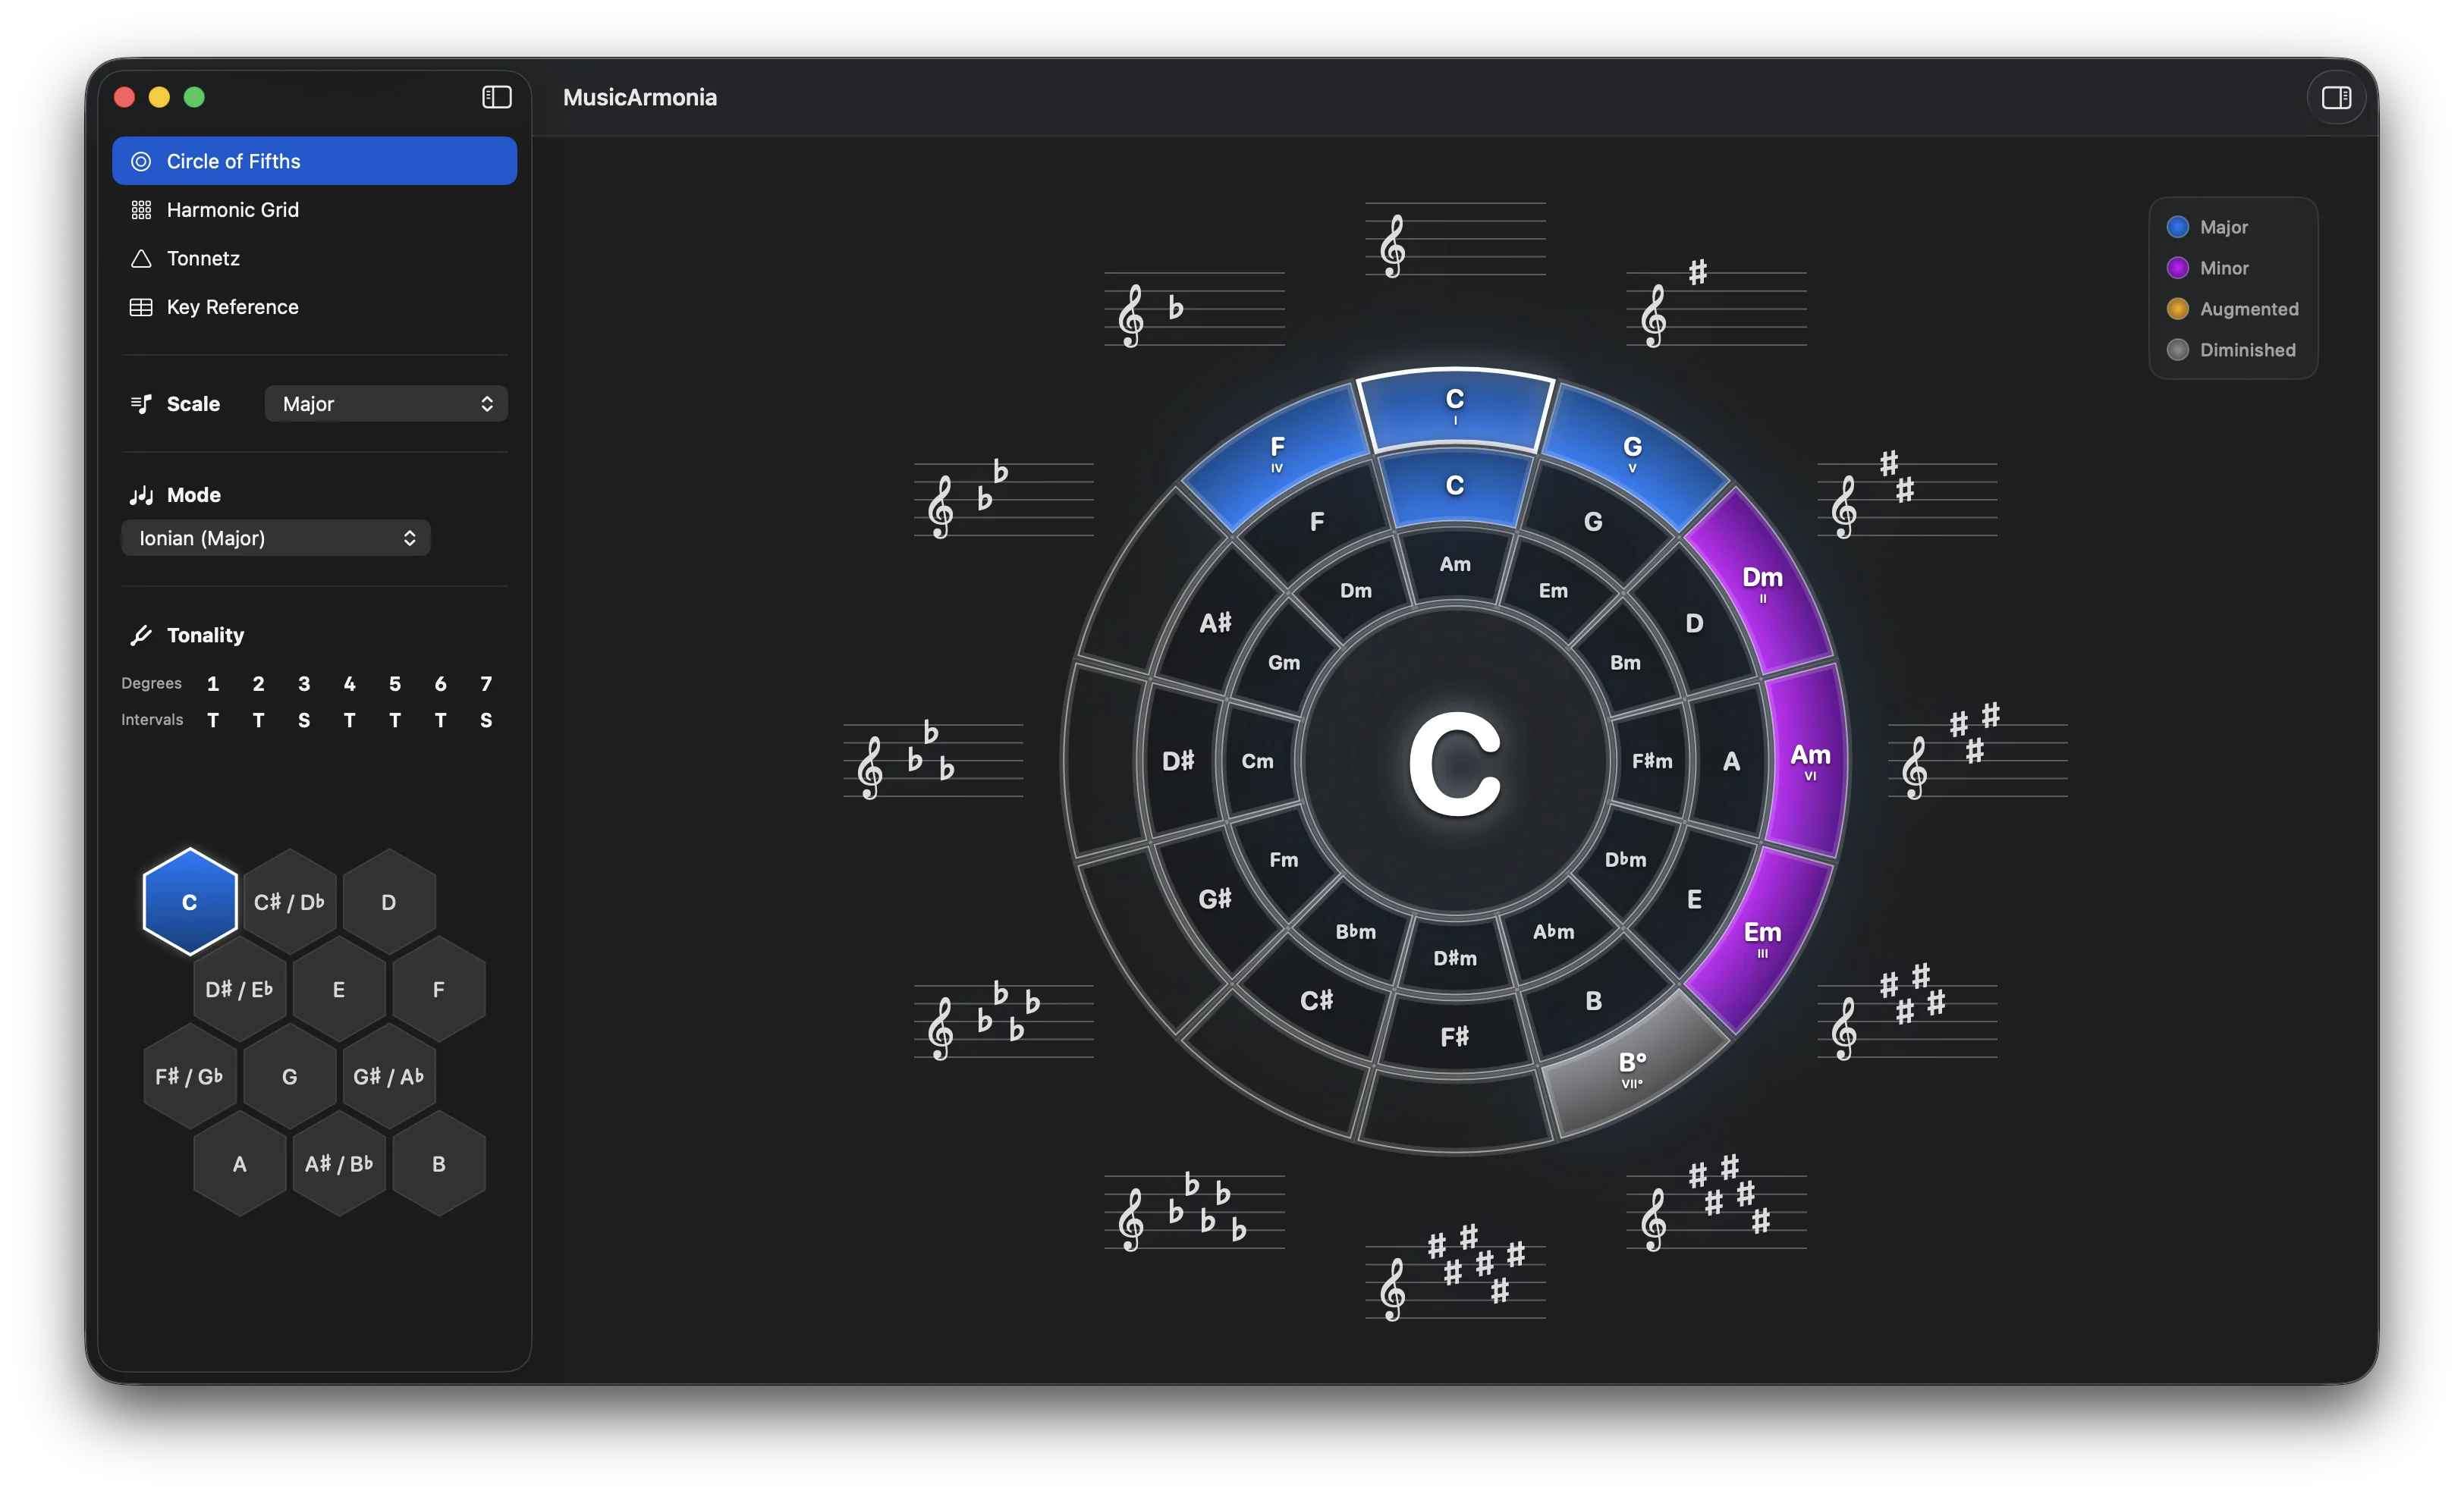Select C# in the major ring

click(1316, 1000)
